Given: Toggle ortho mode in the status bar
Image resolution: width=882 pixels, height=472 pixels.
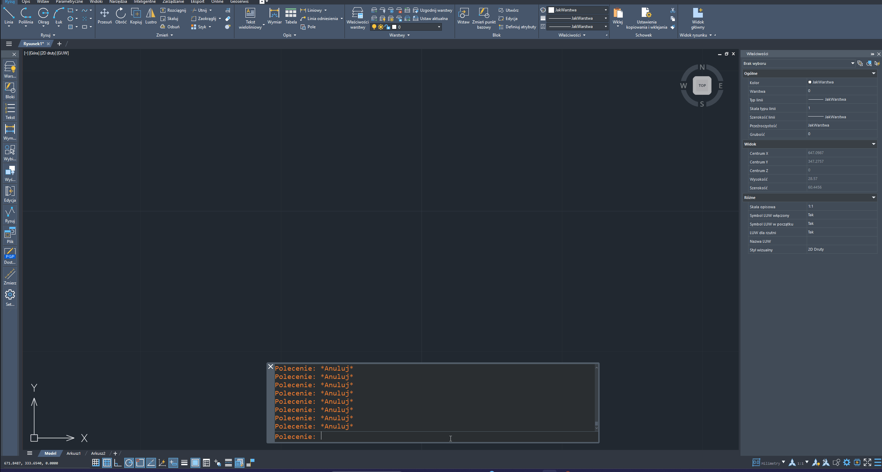Looking at the screenshot, I should coord(118,463).
